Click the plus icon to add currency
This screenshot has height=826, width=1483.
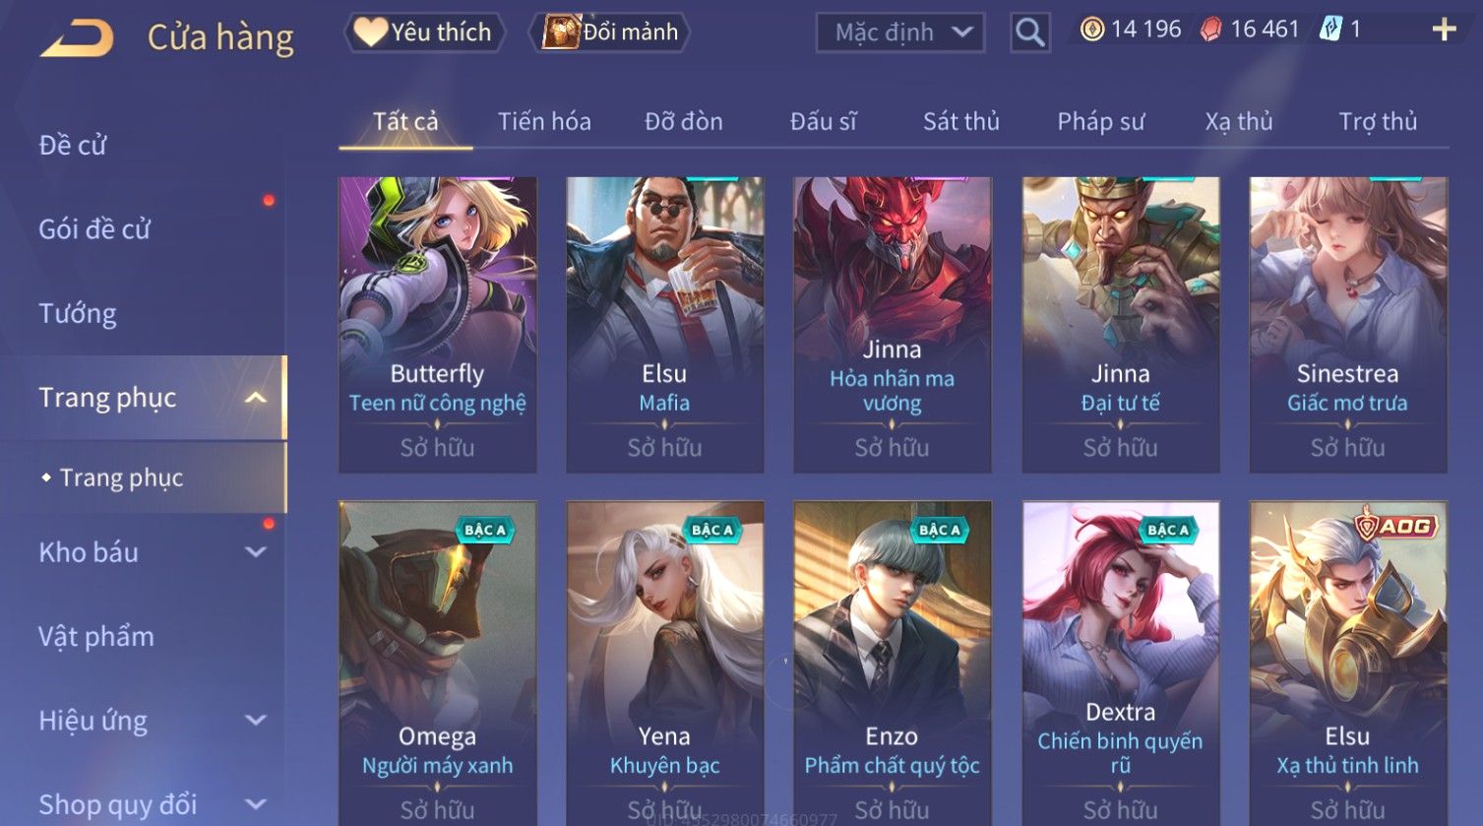pos(1444,30)
